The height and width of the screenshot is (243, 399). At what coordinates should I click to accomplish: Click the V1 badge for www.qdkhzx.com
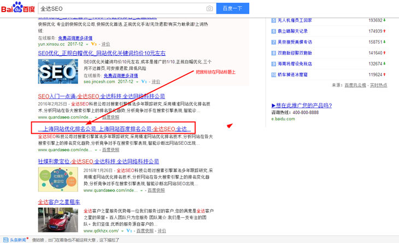coord(129,230)
